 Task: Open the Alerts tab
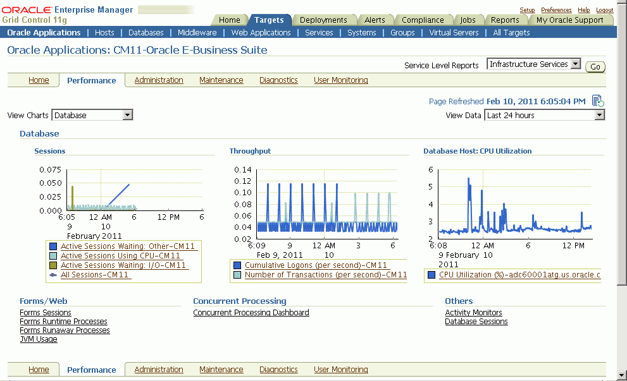tap(375, 20)
